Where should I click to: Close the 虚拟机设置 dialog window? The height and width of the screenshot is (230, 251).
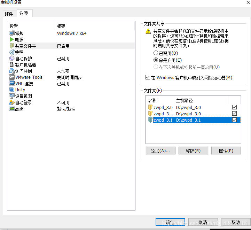[248, 2]
